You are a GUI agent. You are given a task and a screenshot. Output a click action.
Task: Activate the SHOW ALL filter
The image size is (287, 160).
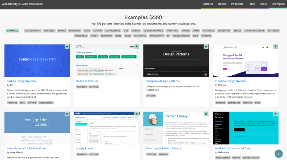click(x=12, y=31)
